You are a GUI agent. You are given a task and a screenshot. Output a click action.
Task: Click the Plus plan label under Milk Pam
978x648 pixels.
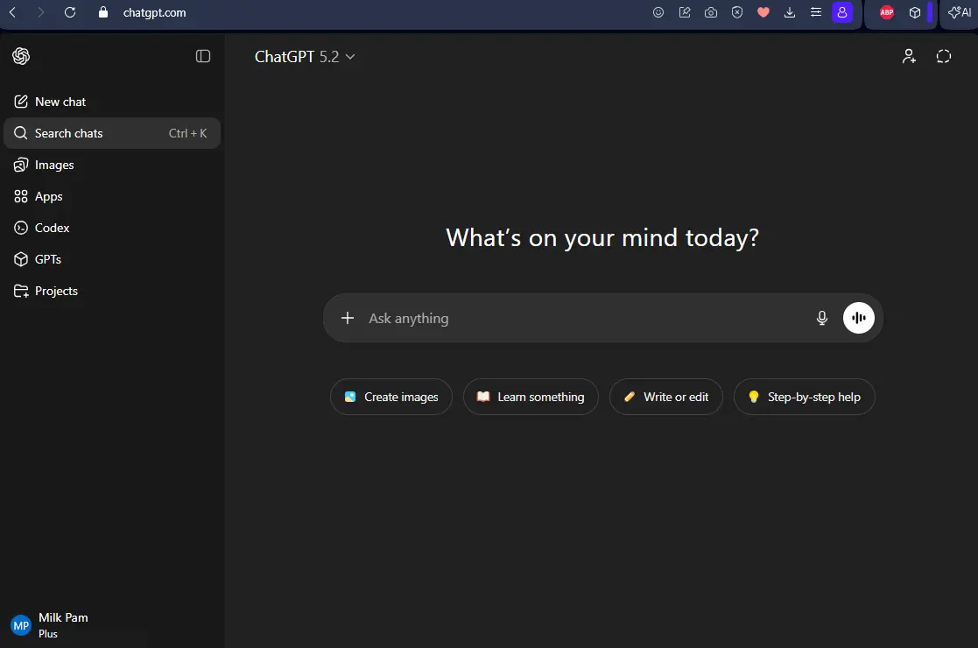point(48,634)
